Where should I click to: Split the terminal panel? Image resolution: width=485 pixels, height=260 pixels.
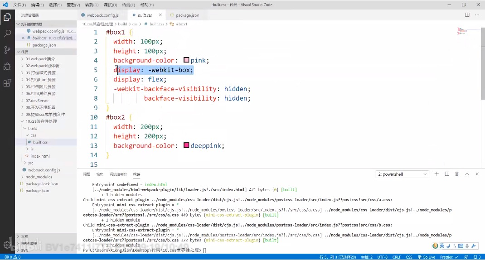click(x=447, y=174)
